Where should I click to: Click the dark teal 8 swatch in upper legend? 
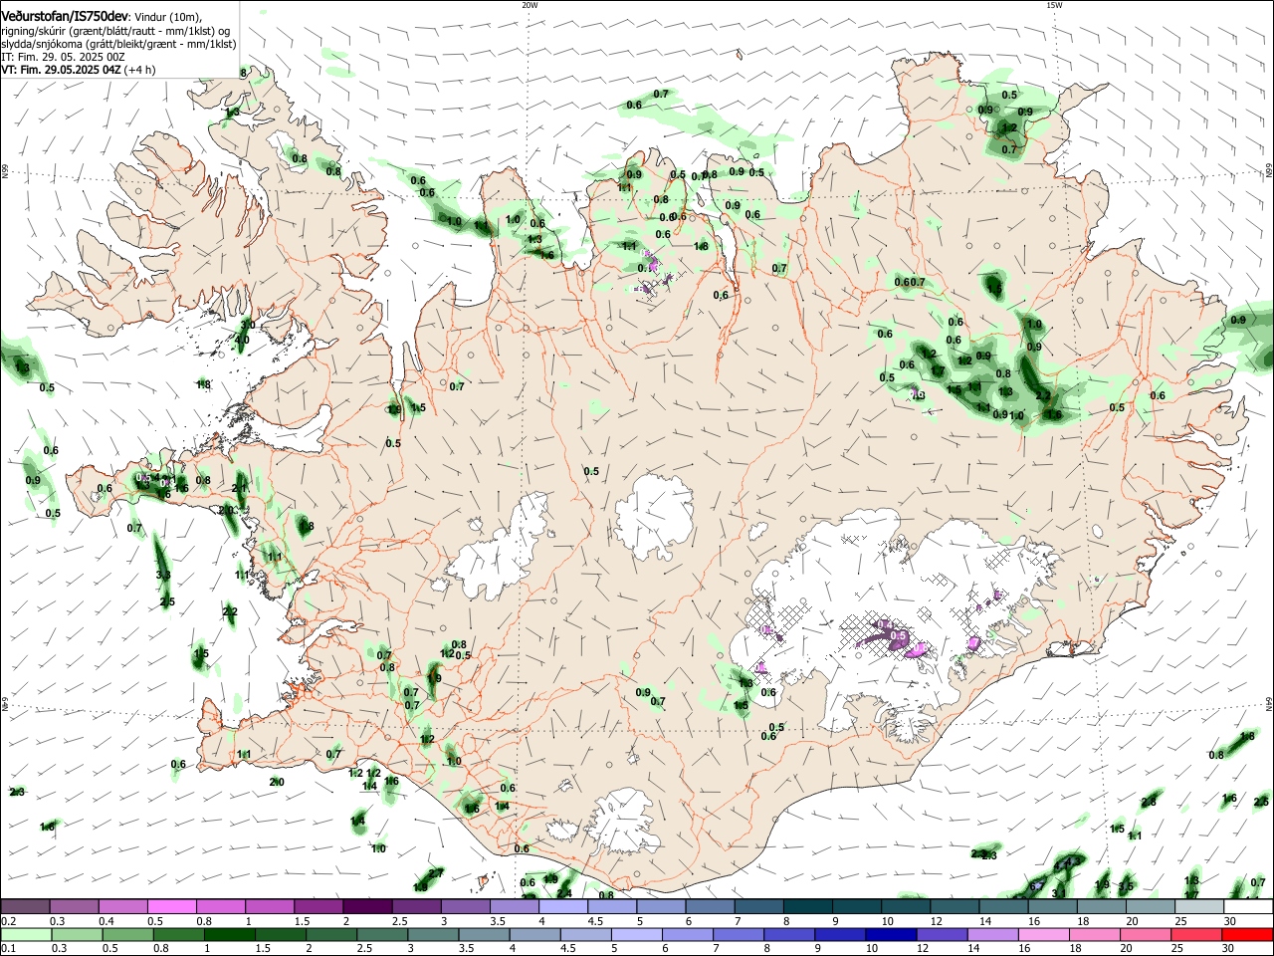point(807,906)
